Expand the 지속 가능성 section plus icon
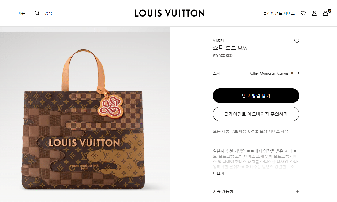Viewport: 337px width, 202px height. coord(298,192)
